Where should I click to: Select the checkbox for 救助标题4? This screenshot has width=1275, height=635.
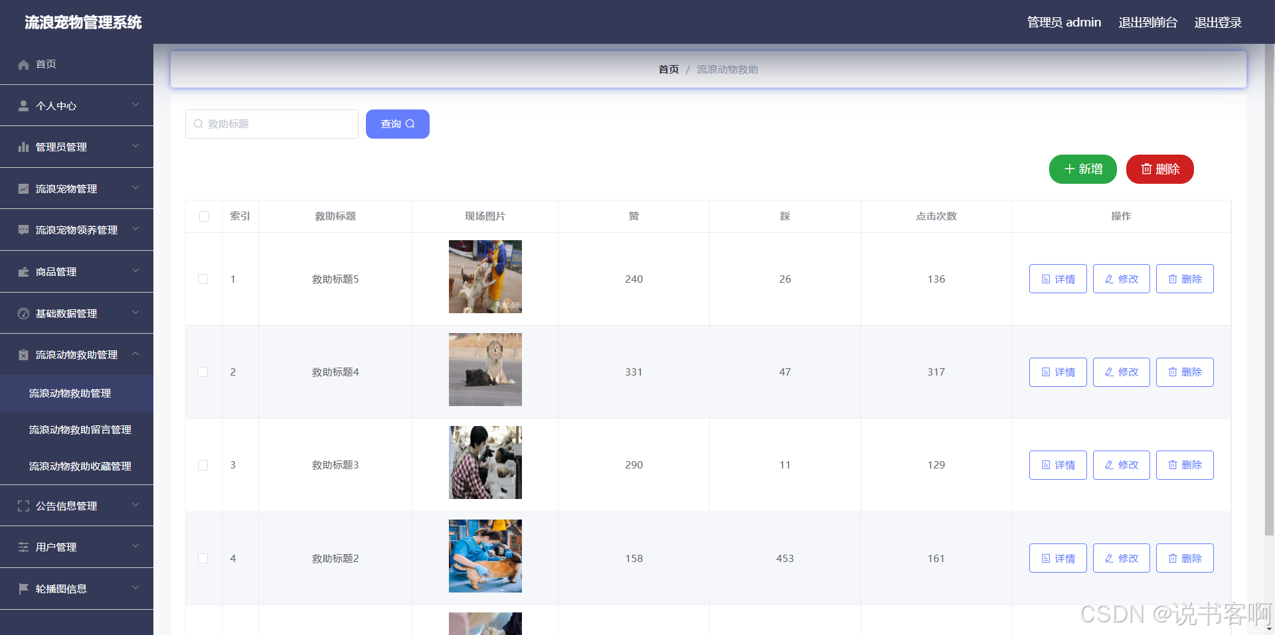[x=203, y=372]
